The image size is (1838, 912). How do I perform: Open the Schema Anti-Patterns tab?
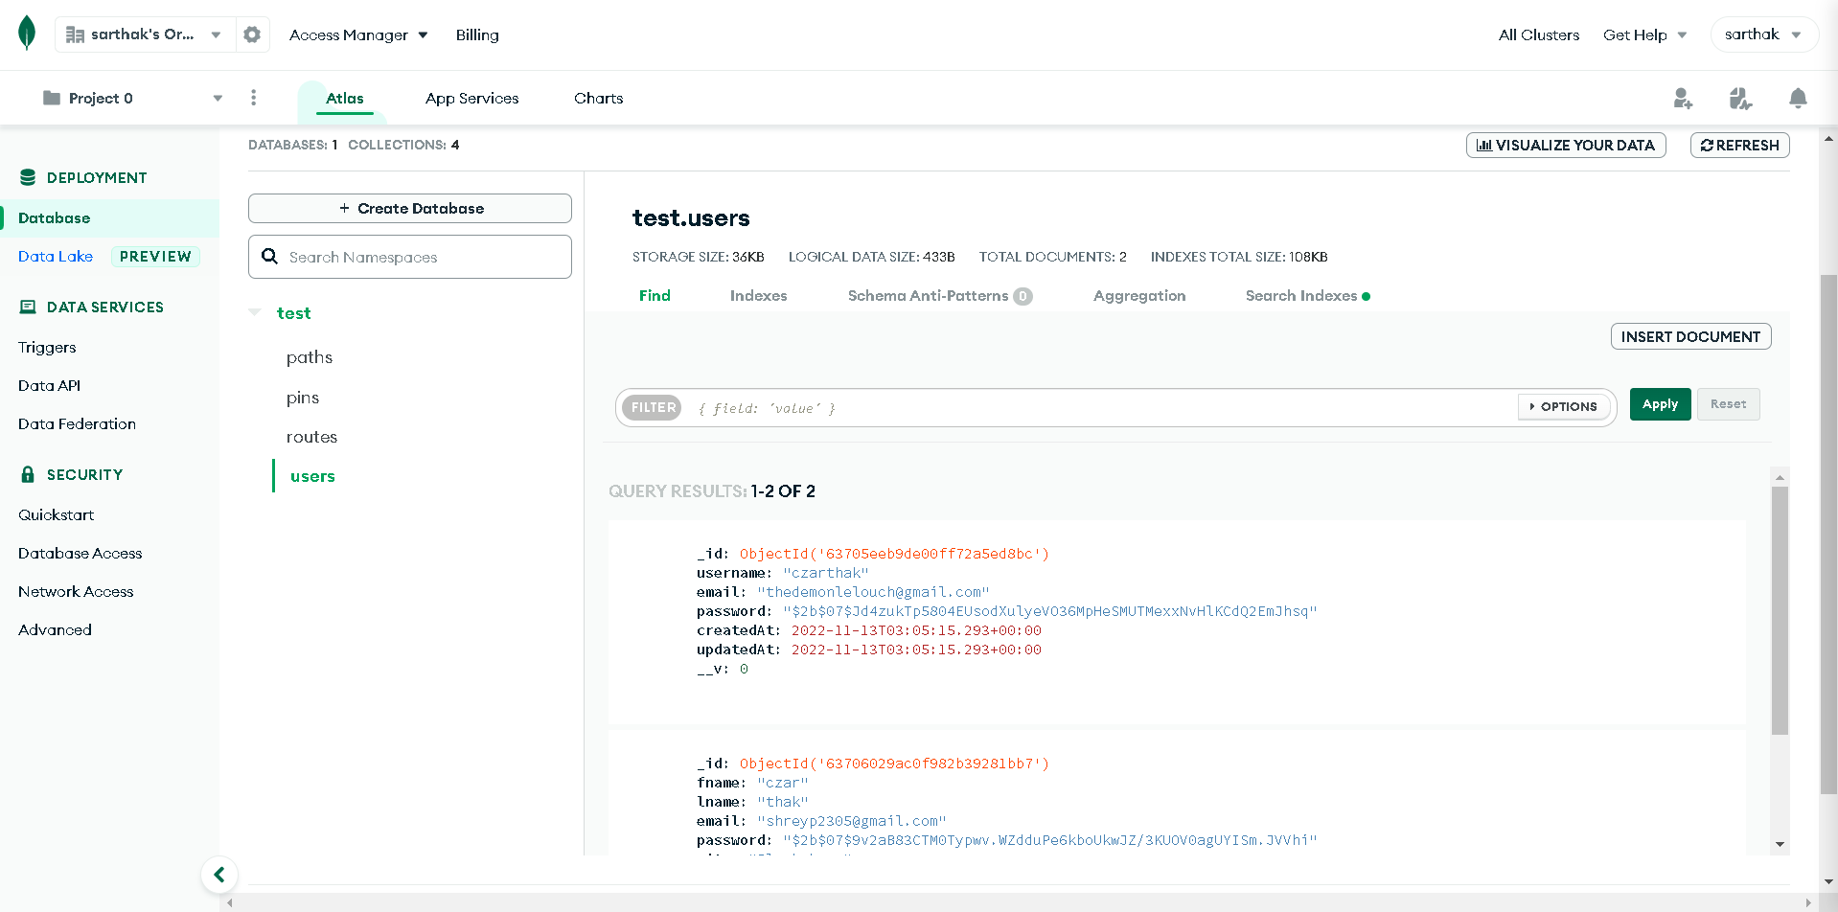(x=939, y=295)
